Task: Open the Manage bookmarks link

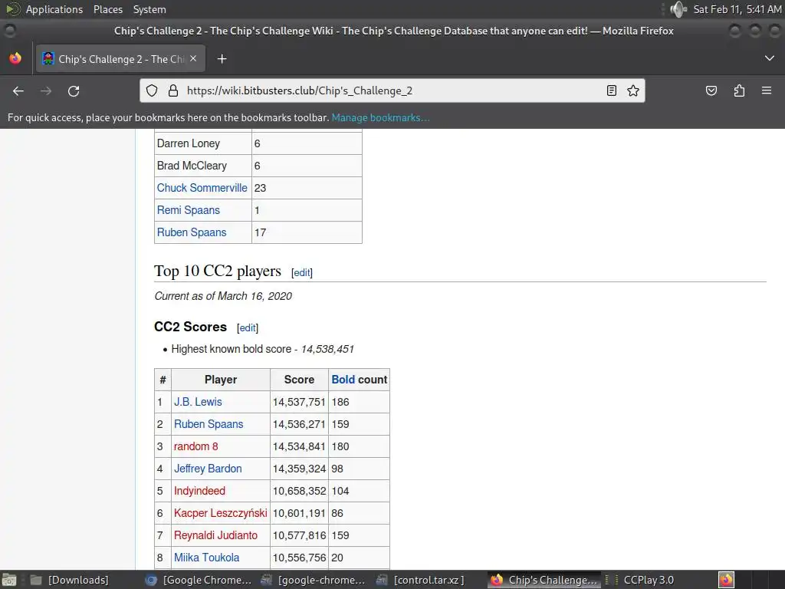Action: click(x=380, y=117)
